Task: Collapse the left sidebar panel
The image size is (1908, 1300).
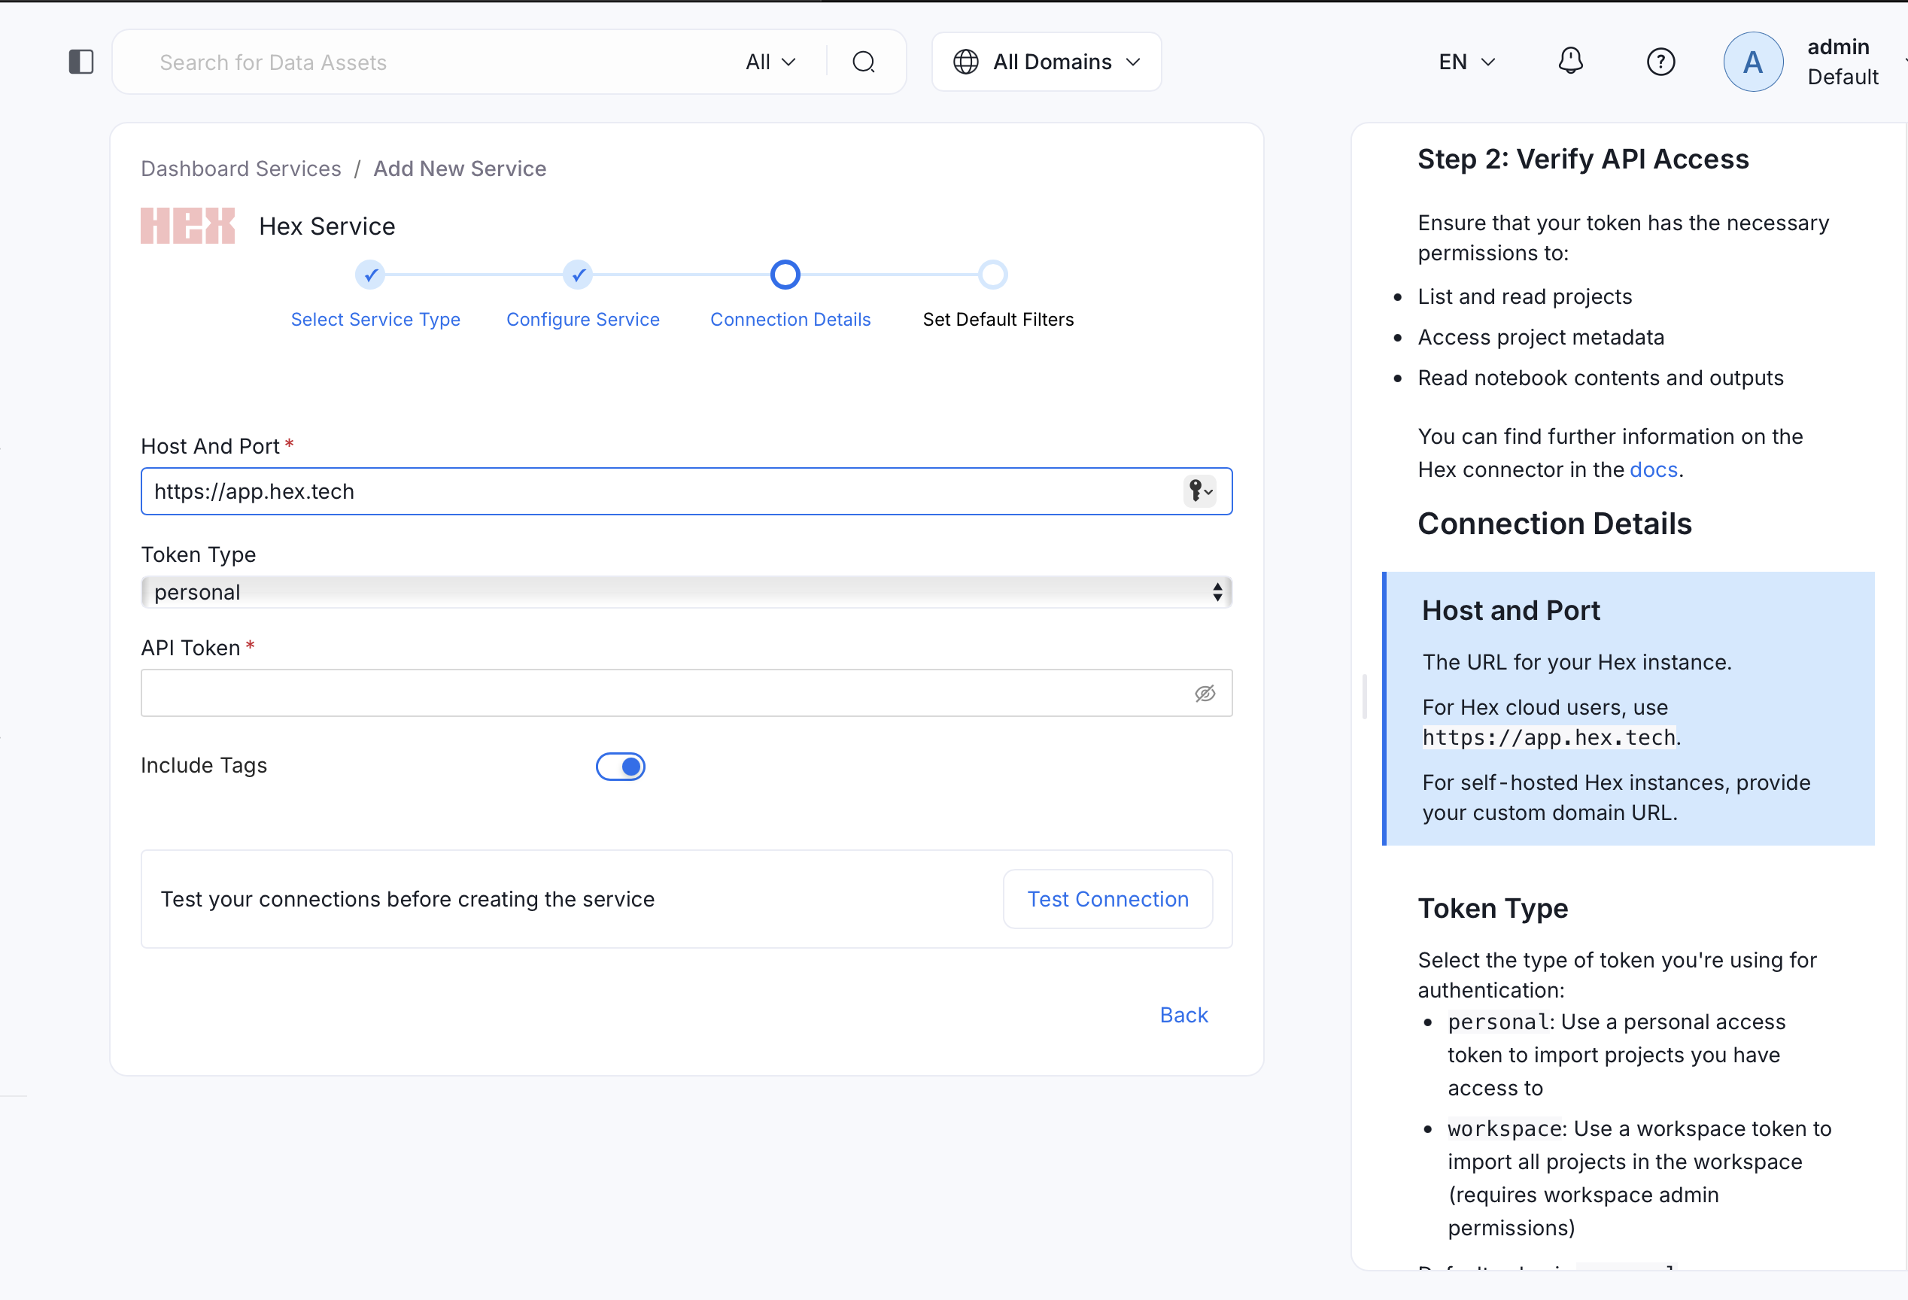Action: point(81,61)
